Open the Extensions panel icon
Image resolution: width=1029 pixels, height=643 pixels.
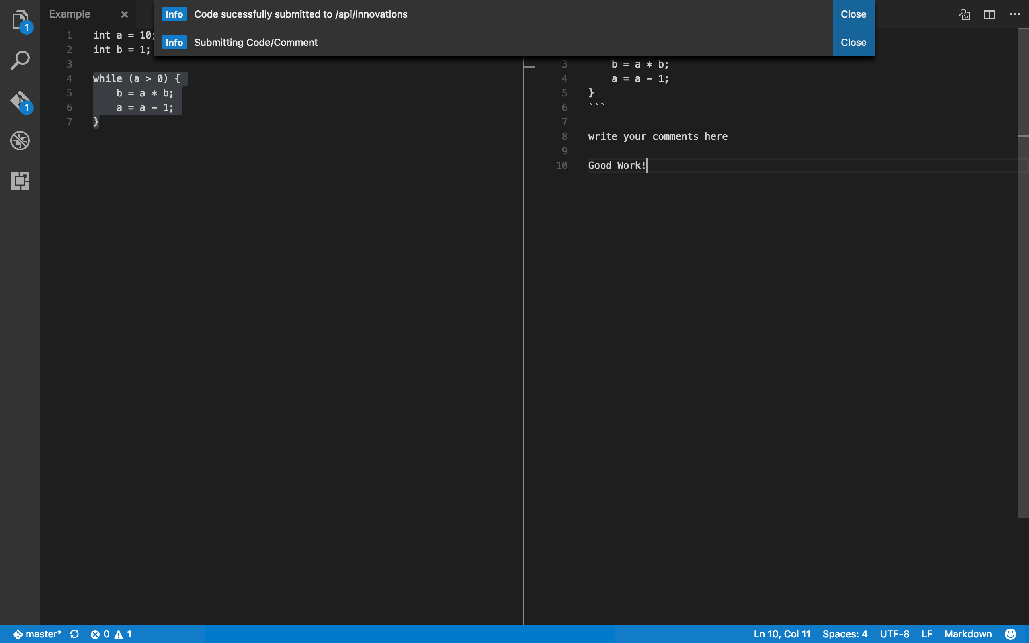point(20,181)
